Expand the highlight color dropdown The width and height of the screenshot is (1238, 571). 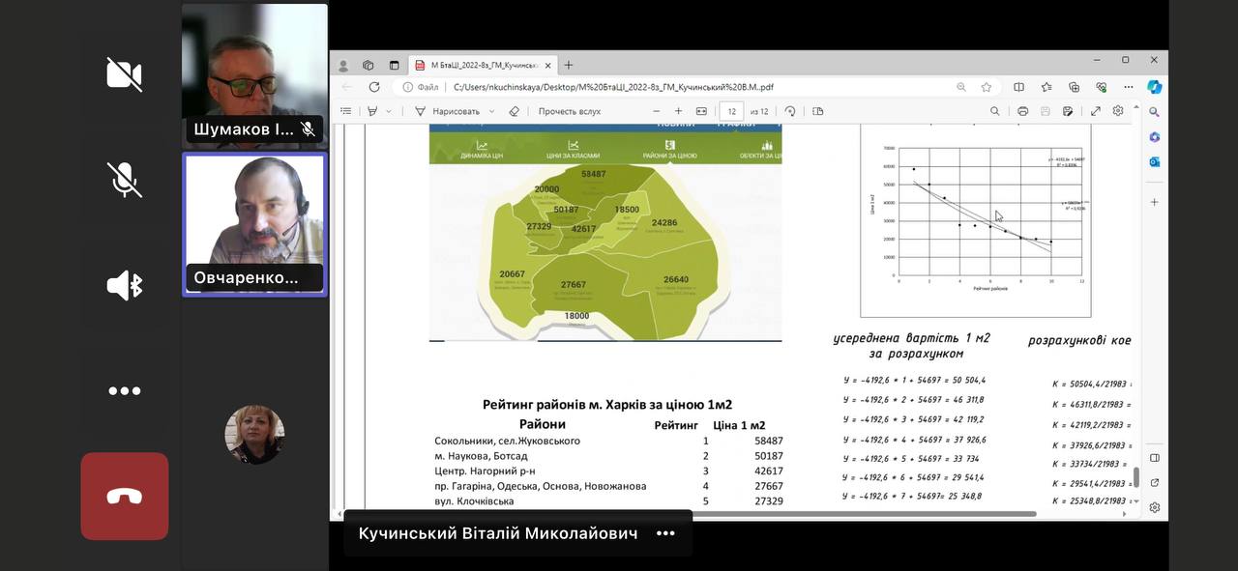[x=389, y=111]
